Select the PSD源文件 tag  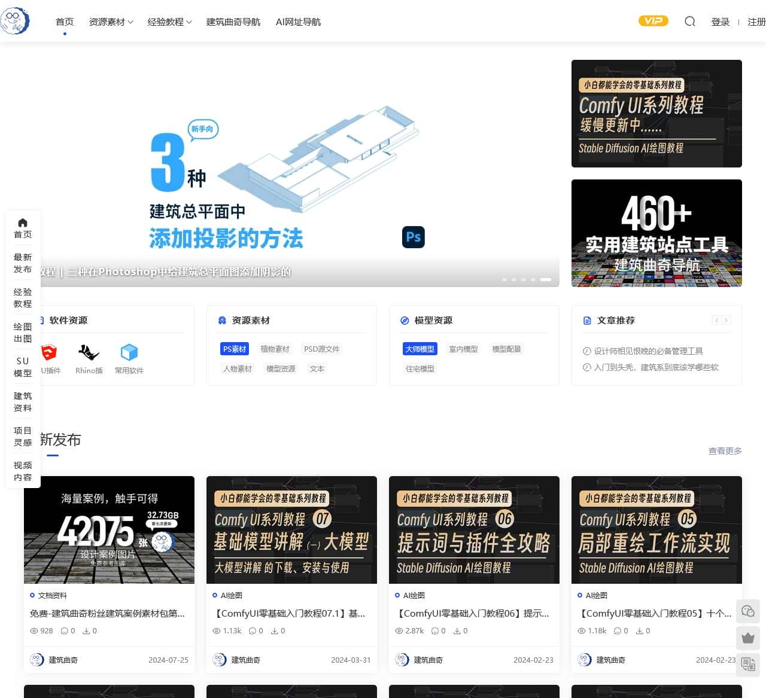pos(322,349)
